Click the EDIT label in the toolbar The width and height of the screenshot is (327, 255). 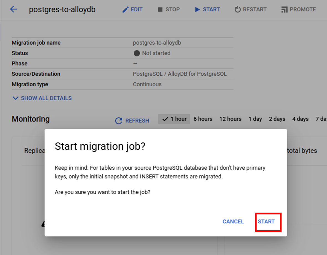(x=137, y=9)
